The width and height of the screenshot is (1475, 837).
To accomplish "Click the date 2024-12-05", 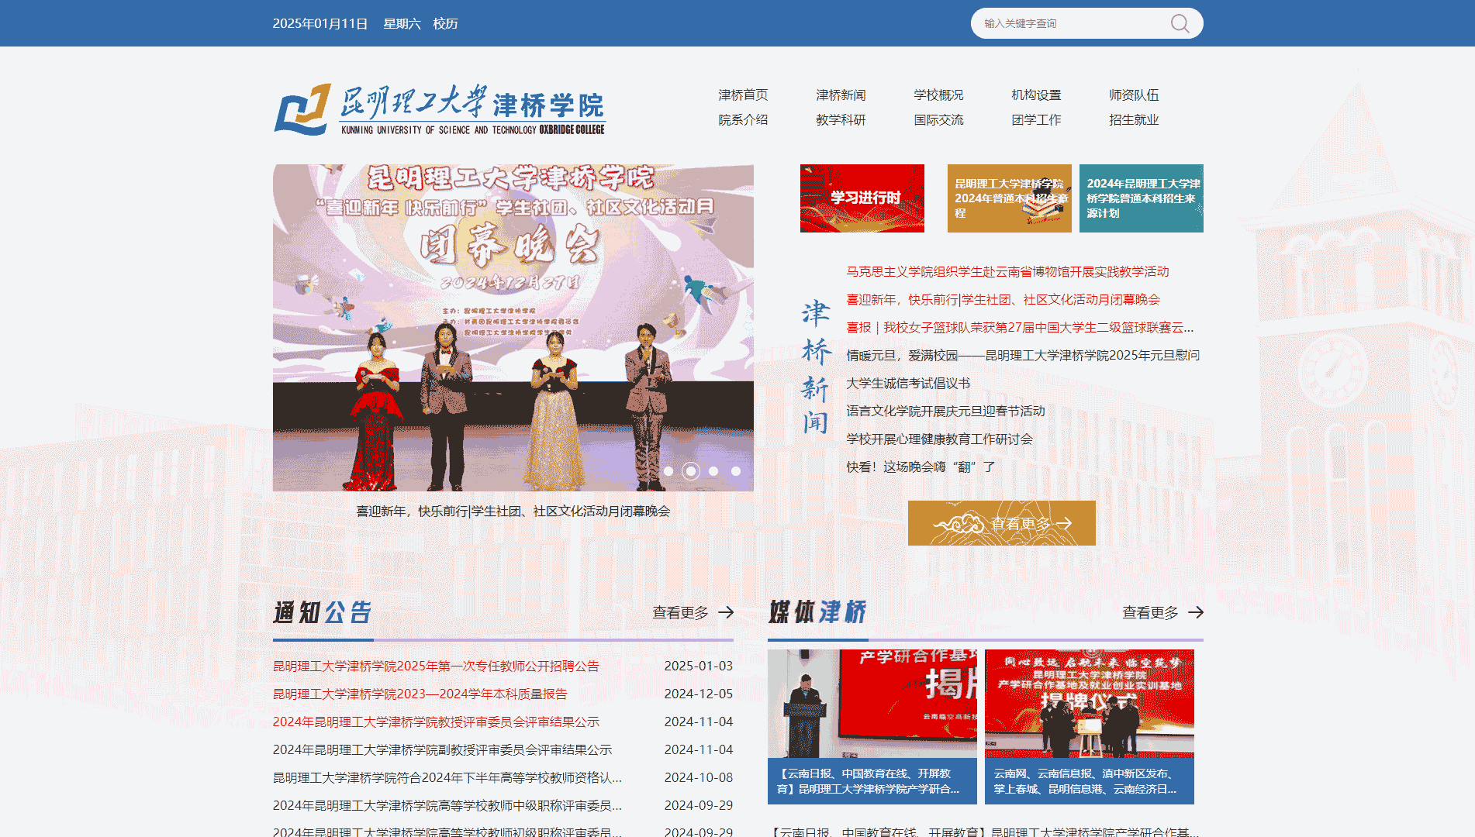I will pyautogui.click(x=698, y=694).
